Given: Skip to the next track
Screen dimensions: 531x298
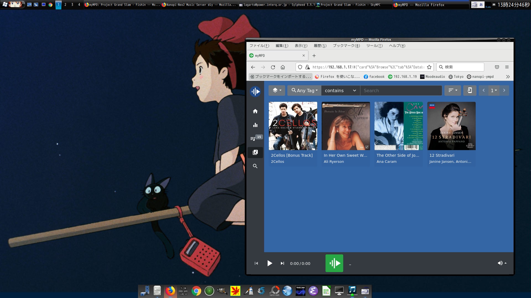Looking at the screenshot, I should (x=282, y=263).
